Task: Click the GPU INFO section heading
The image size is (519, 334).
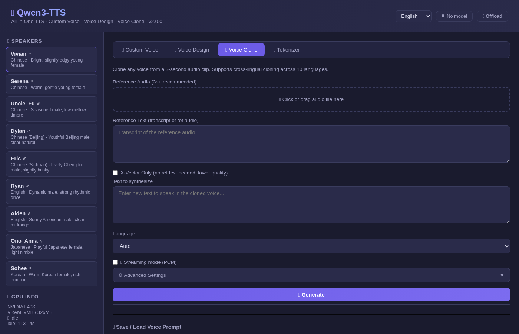Action: coord(23,297)
